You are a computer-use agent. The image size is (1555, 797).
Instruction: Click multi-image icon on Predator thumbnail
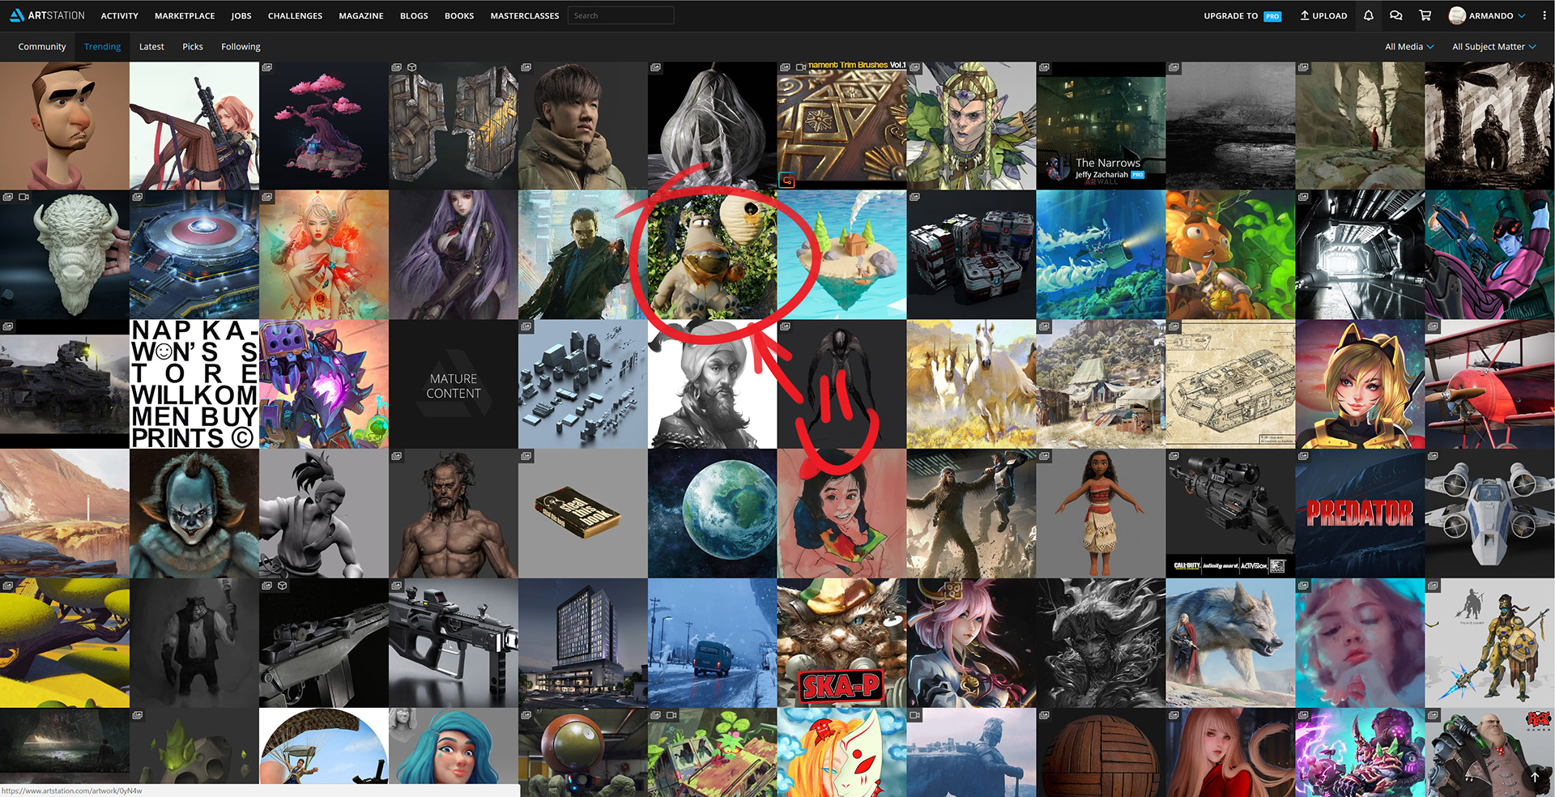point(1303,456)
